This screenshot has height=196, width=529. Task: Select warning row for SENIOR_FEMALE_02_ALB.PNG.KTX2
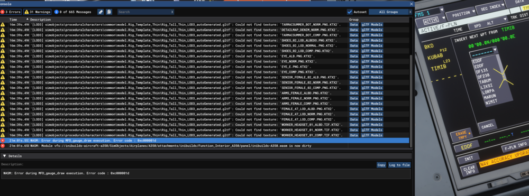point(204,78)
